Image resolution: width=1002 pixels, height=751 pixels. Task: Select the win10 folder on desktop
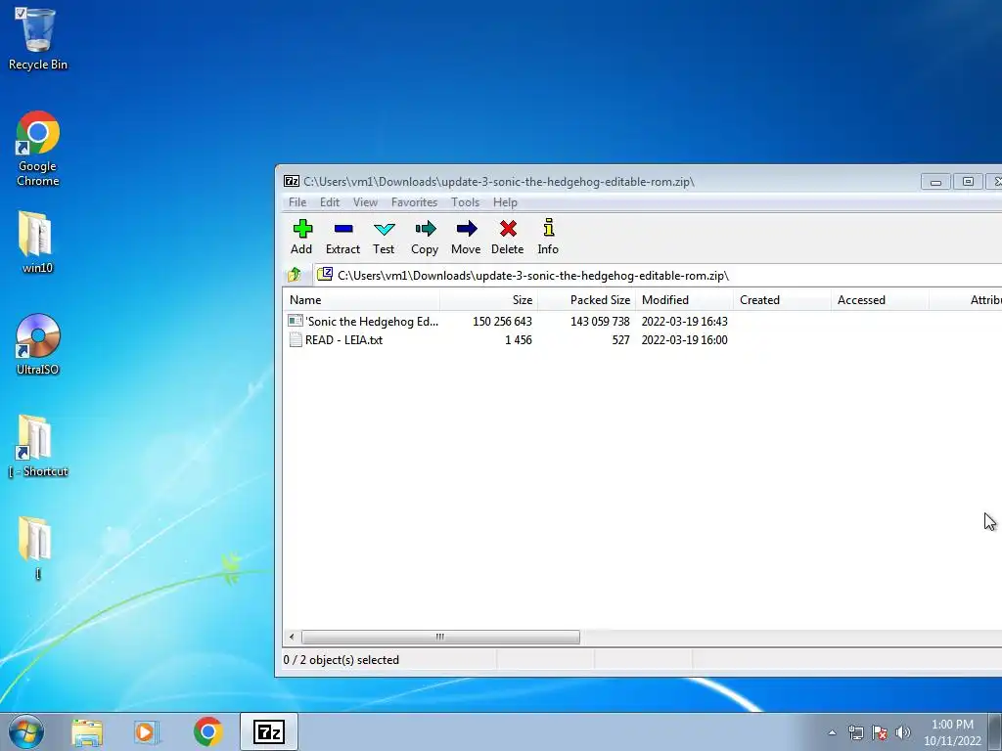[38, 243]
